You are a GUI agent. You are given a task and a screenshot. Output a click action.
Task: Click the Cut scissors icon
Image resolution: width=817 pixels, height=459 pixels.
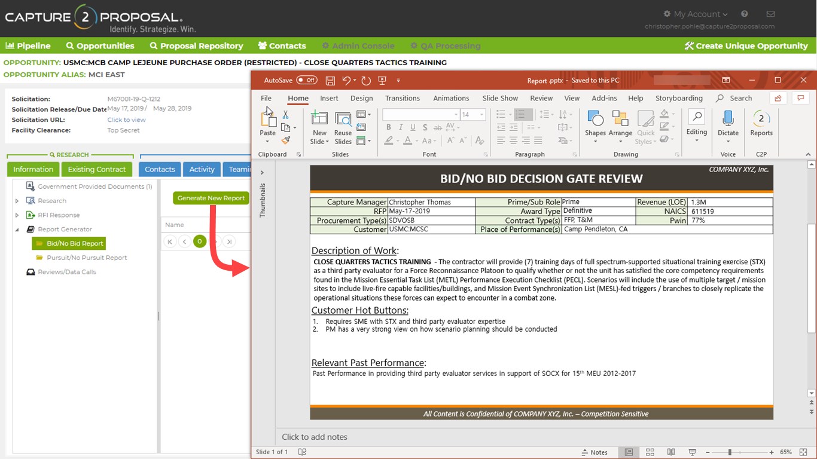tap(285, 115)
